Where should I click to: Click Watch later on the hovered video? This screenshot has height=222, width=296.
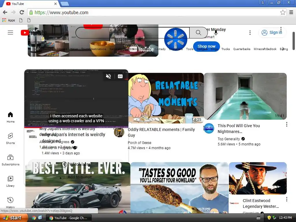[76, 164]
